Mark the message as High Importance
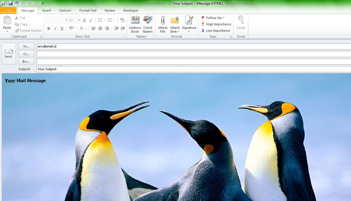The image size is (351, 201). 215,24
